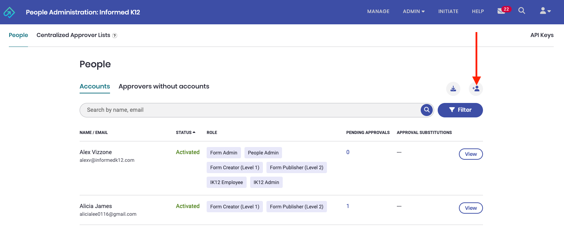Open the MANAGE menu item
The height and width of the screenshot is (226, 564).
point(378,12)
